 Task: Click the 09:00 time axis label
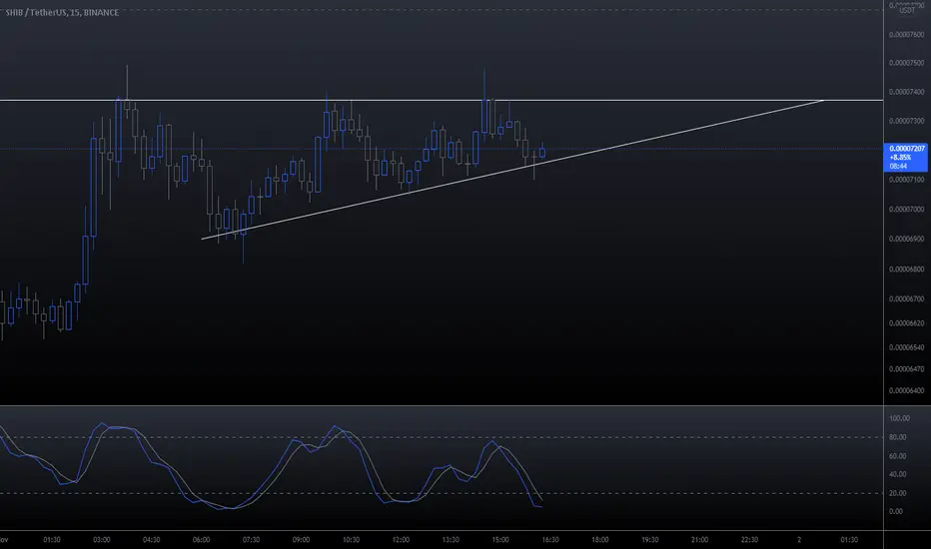301,540
